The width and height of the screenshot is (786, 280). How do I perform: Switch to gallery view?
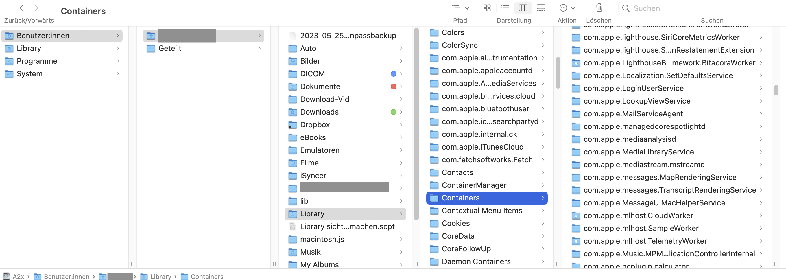(x=541, y=8)
